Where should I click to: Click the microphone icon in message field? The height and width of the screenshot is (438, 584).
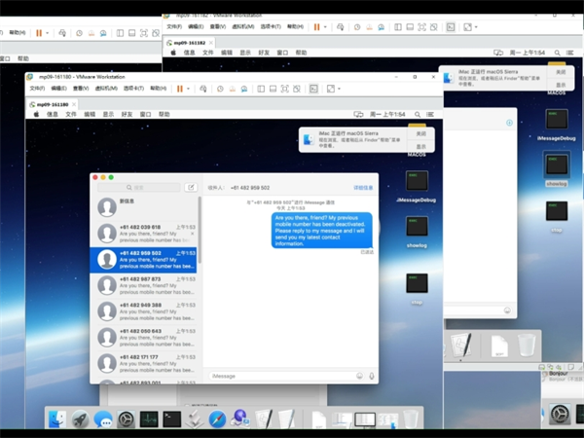click(x=371, y=376)
